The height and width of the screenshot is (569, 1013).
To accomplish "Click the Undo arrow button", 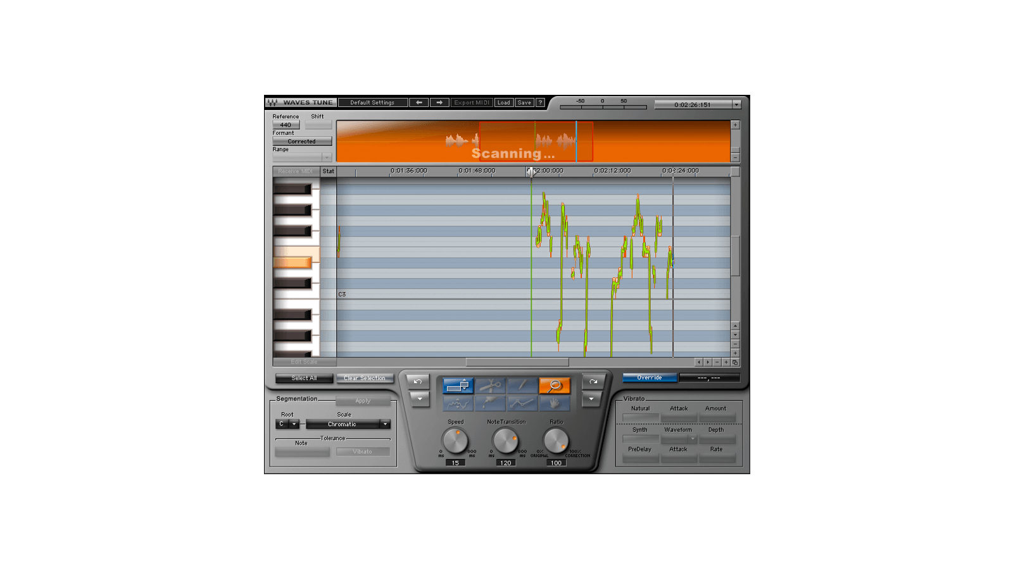I will [x=418, y=381].
